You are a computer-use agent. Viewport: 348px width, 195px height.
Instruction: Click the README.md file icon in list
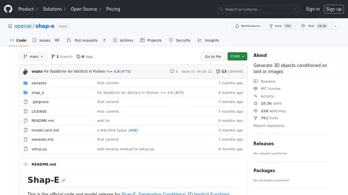26,121
